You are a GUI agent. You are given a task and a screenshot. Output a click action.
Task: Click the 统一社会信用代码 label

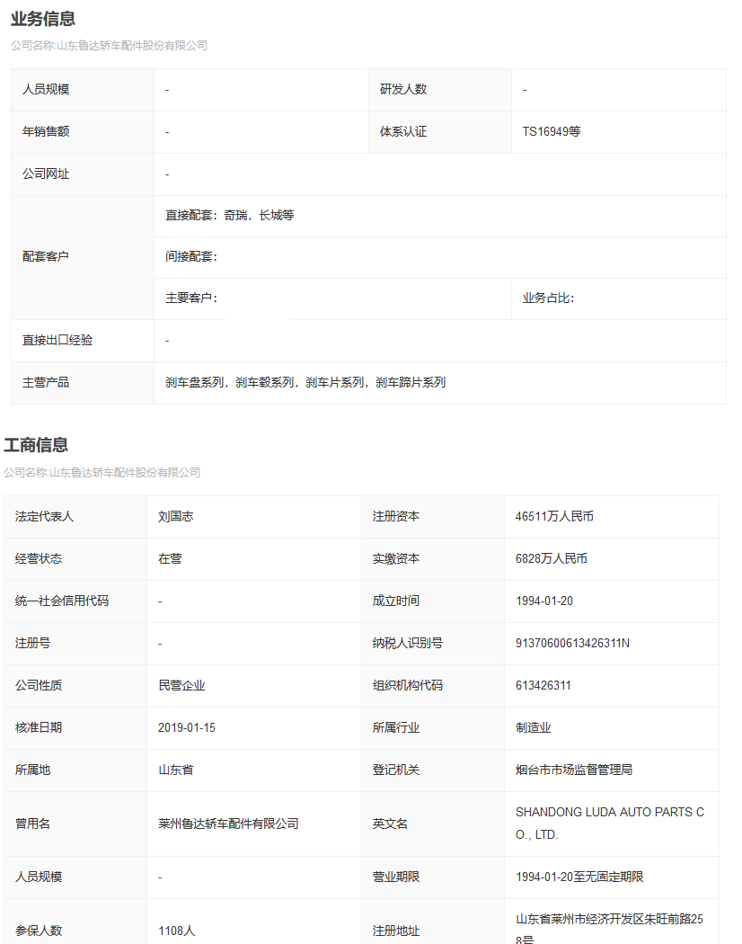click(x=62, y=601)
